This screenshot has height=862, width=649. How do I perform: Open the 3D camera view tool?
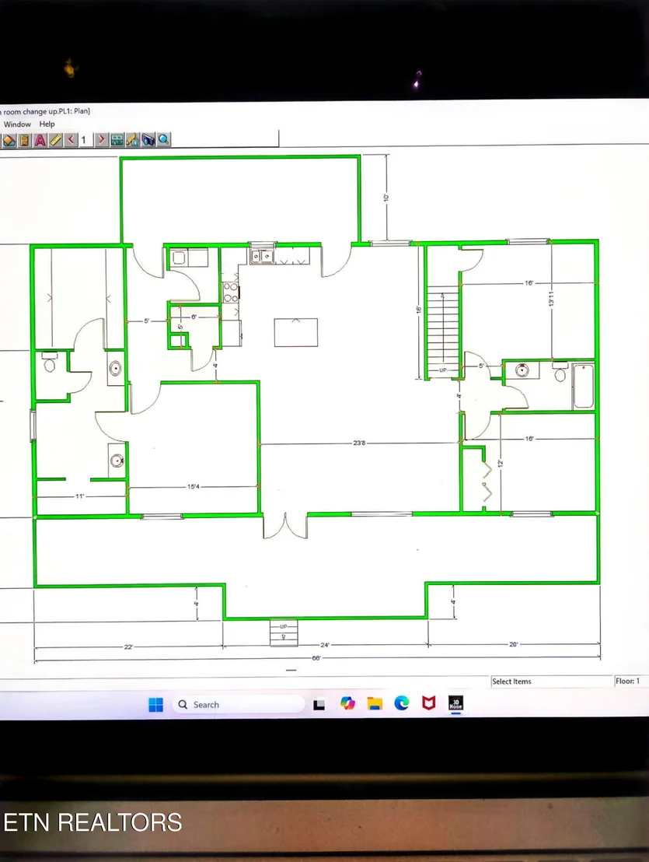point(148,140)
